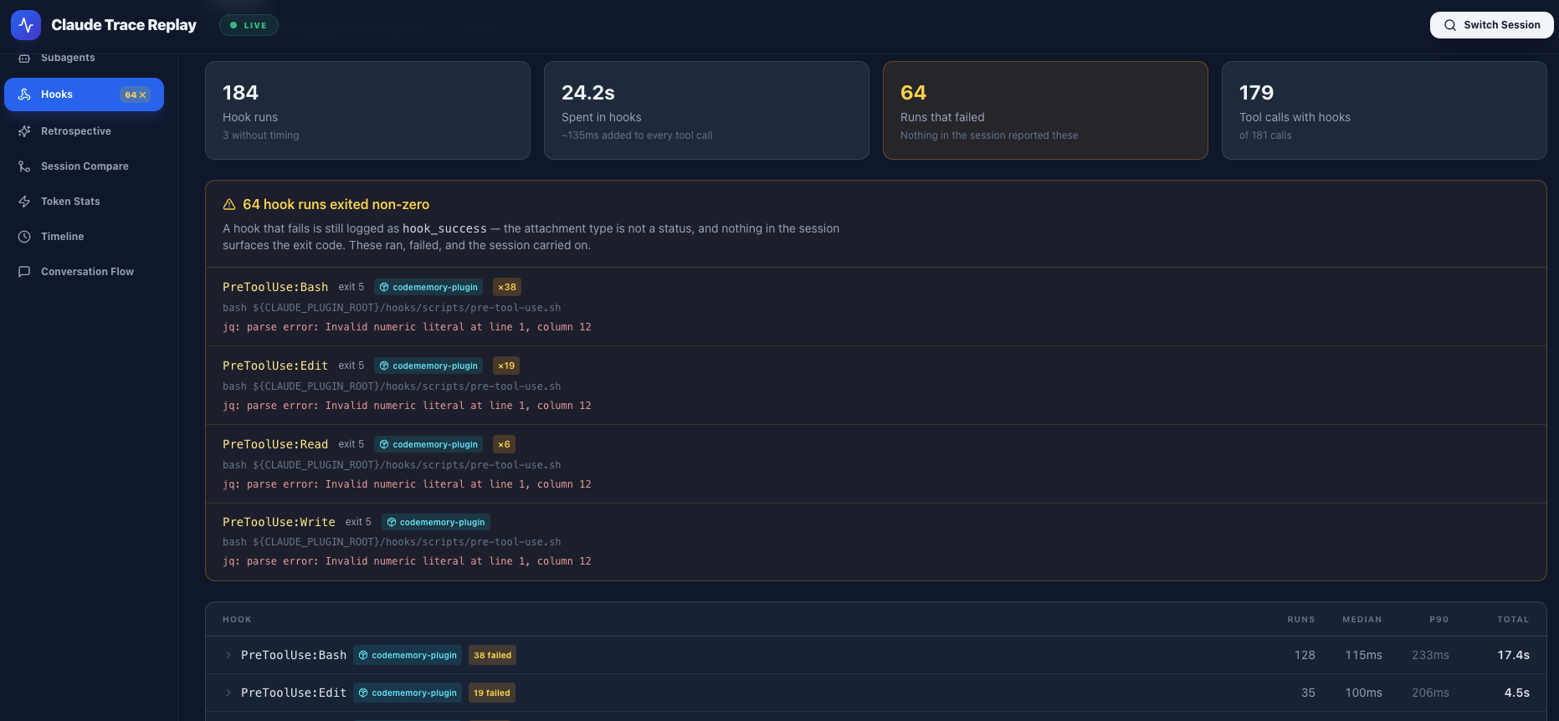The height and width of the screenshot is (721, 1559).
Task: Click the 4.5s total for PreToolUse:Edit
Action: [x=1516, y=693]
